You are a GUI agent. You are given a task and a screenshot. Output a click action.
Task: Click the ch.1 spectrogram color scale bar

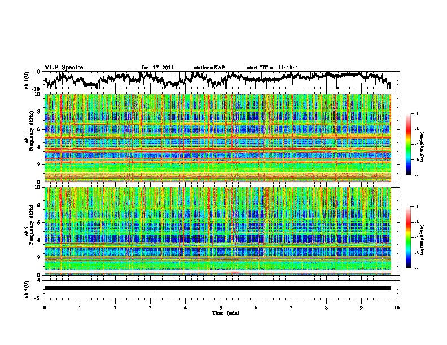pyautogui.click(x=408, y=144)
